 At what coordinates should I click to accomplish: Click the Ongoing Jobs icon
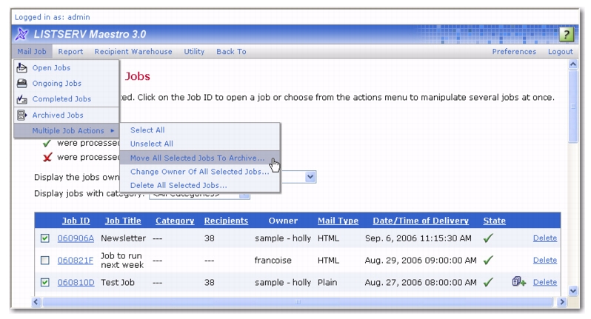[x=22, y=83]
